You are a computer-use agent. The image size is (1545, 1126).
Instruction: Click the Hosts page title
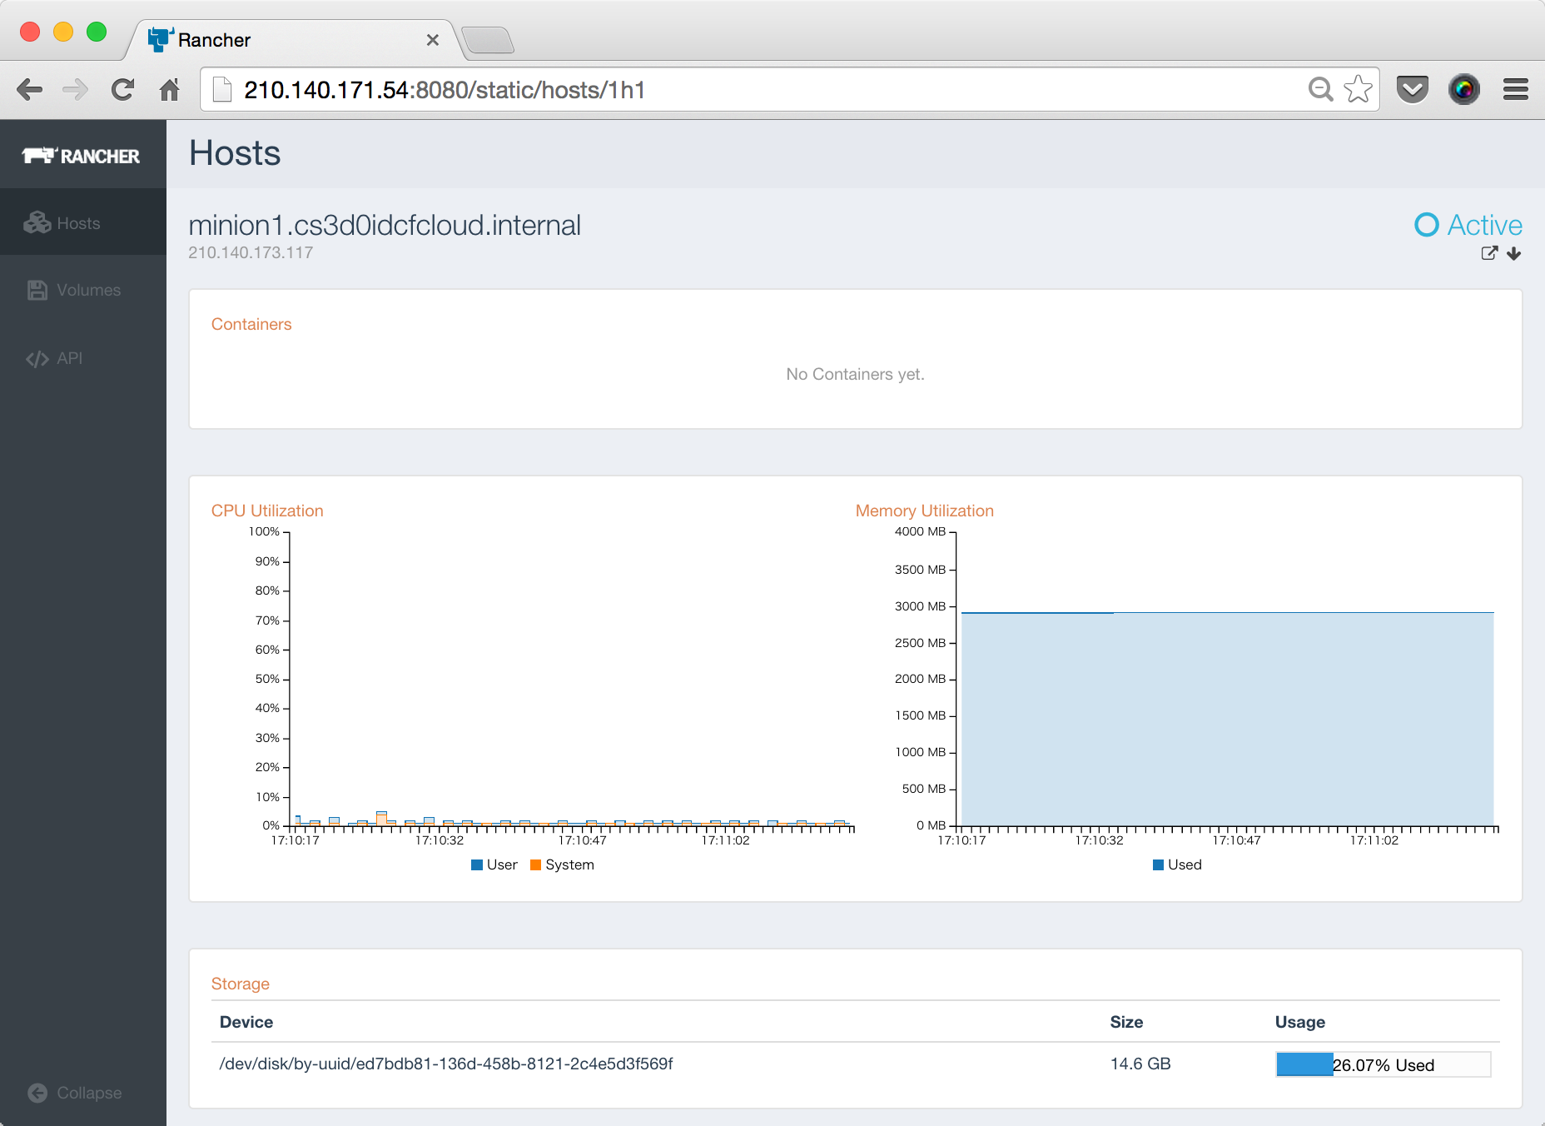(236, 153)
